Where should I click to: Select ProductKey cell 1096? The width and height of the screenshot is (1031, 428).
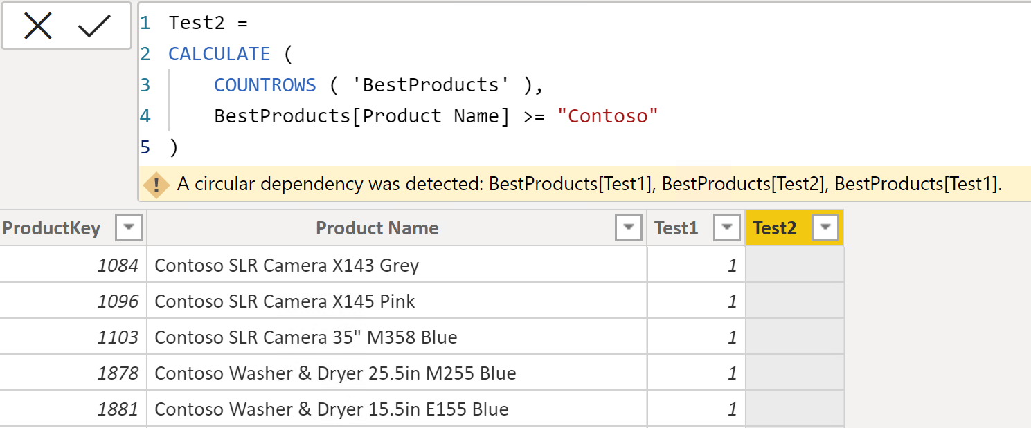click(x=73, y=301)
